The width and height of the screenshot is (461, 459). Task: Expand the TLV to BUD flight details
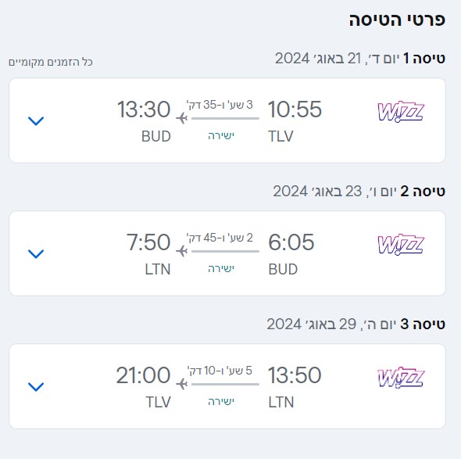(x=36, y=120)
